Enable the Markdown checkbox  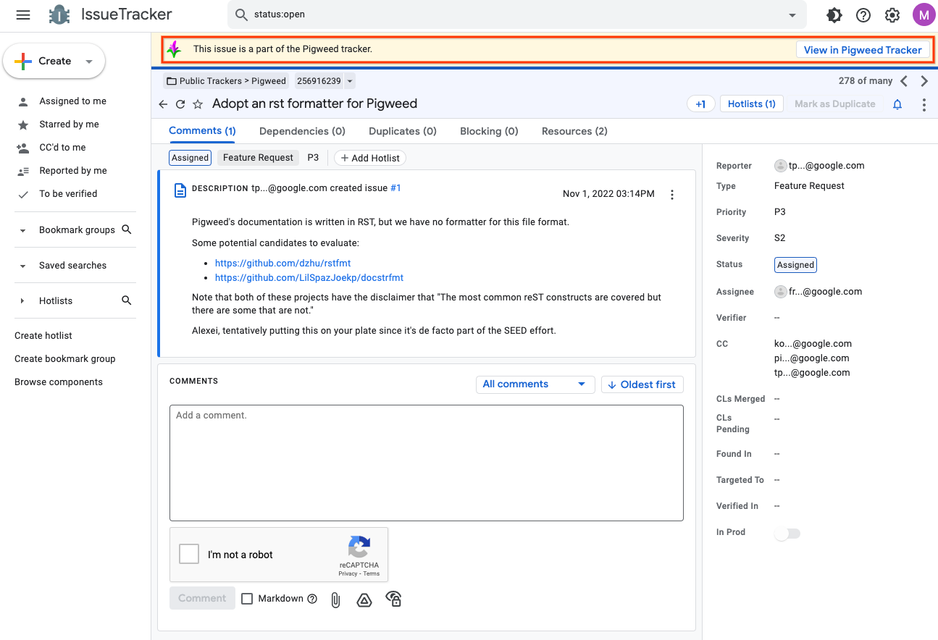[x=247, y=599]
